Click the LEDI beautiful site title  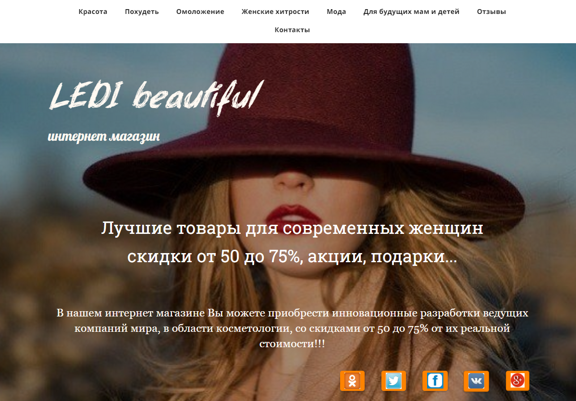click(156, 96)
